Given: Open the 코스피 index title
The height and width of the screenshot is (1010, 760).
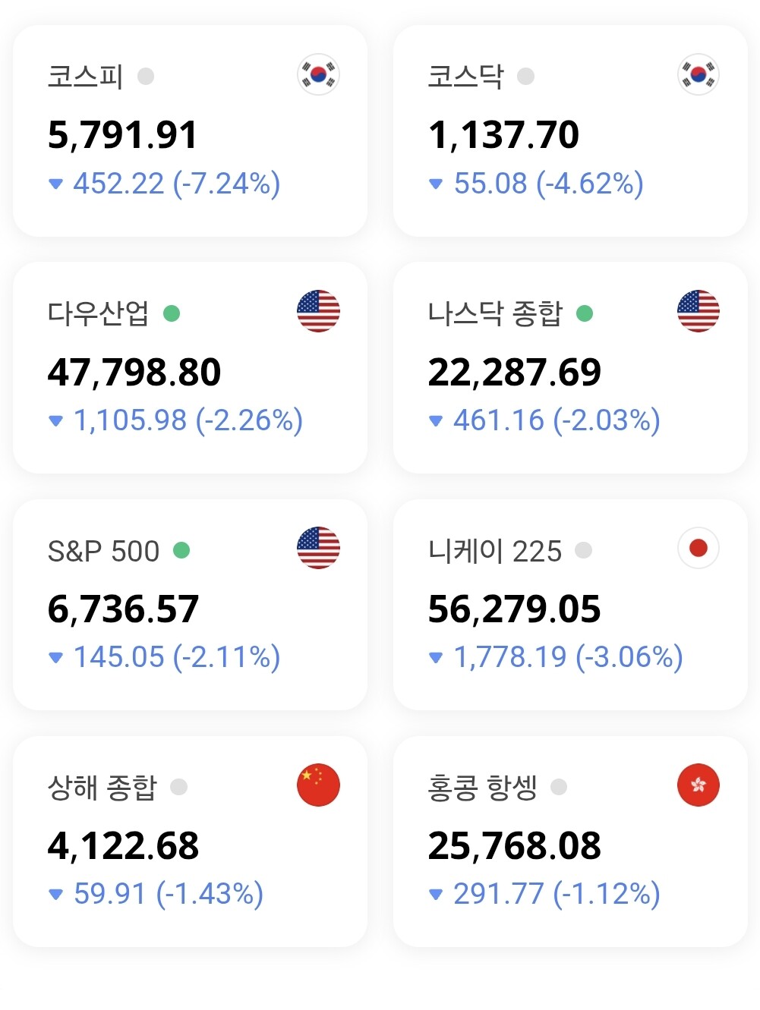Looking at the screenshot, I should 85,77.
